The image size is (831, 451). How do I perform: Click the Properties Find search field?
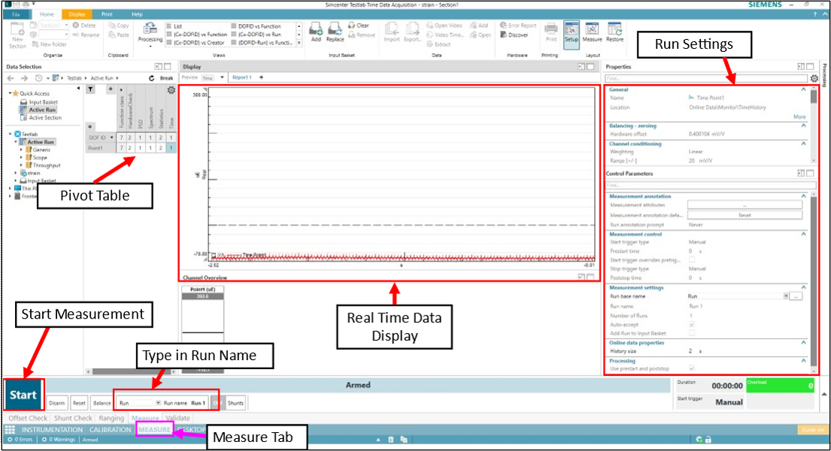point(706,78)
